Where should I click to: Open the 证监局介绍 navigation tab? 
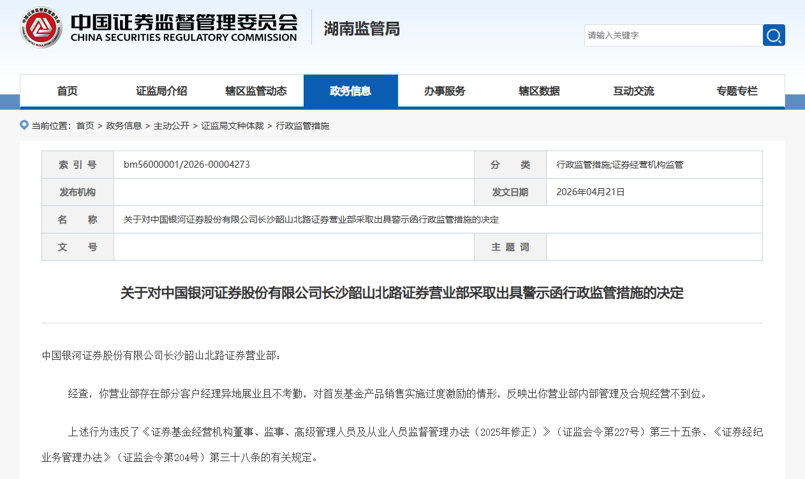tap(161, 91)
